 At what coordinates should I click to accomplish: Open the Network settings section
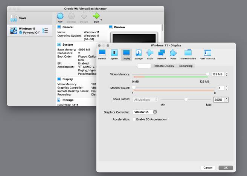tap(162, 54)
